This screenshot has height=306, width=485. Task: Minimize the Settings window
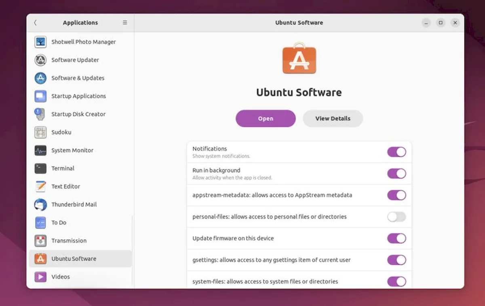click(x=426, y=23)
